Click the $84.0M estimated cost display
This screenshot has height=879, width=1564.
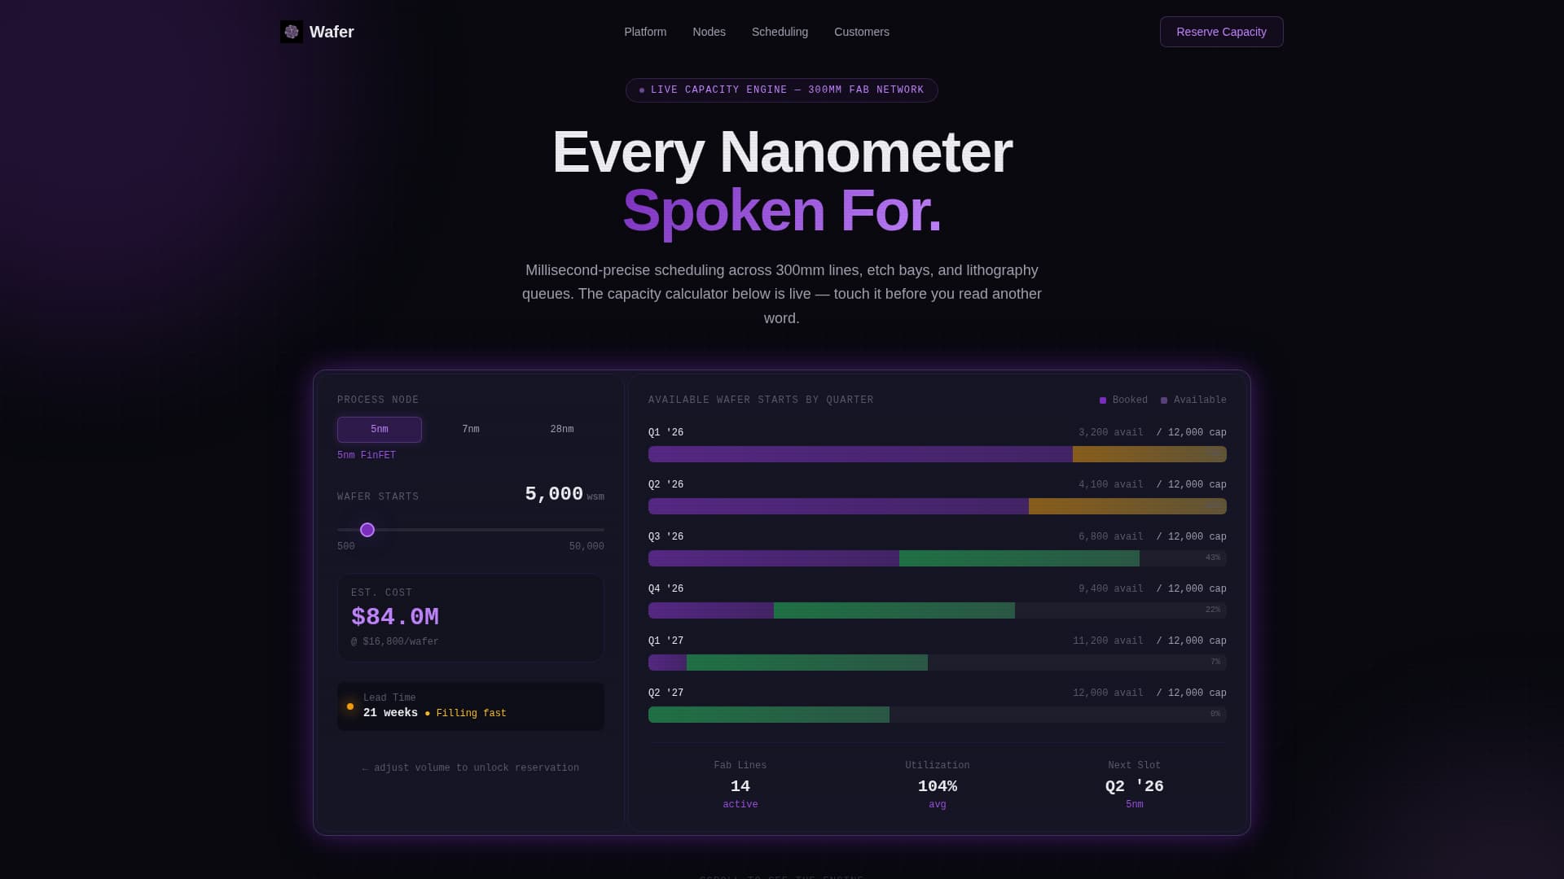click(395, 617)
